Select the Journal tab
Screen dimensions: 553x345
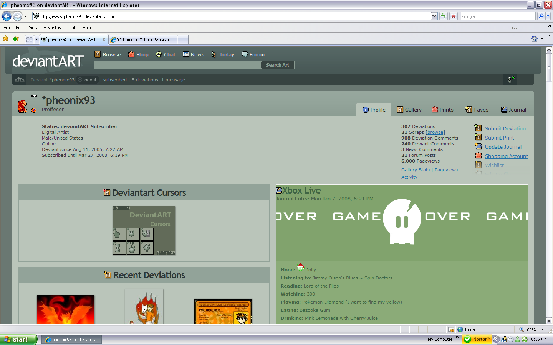click(x=513, y=110)
